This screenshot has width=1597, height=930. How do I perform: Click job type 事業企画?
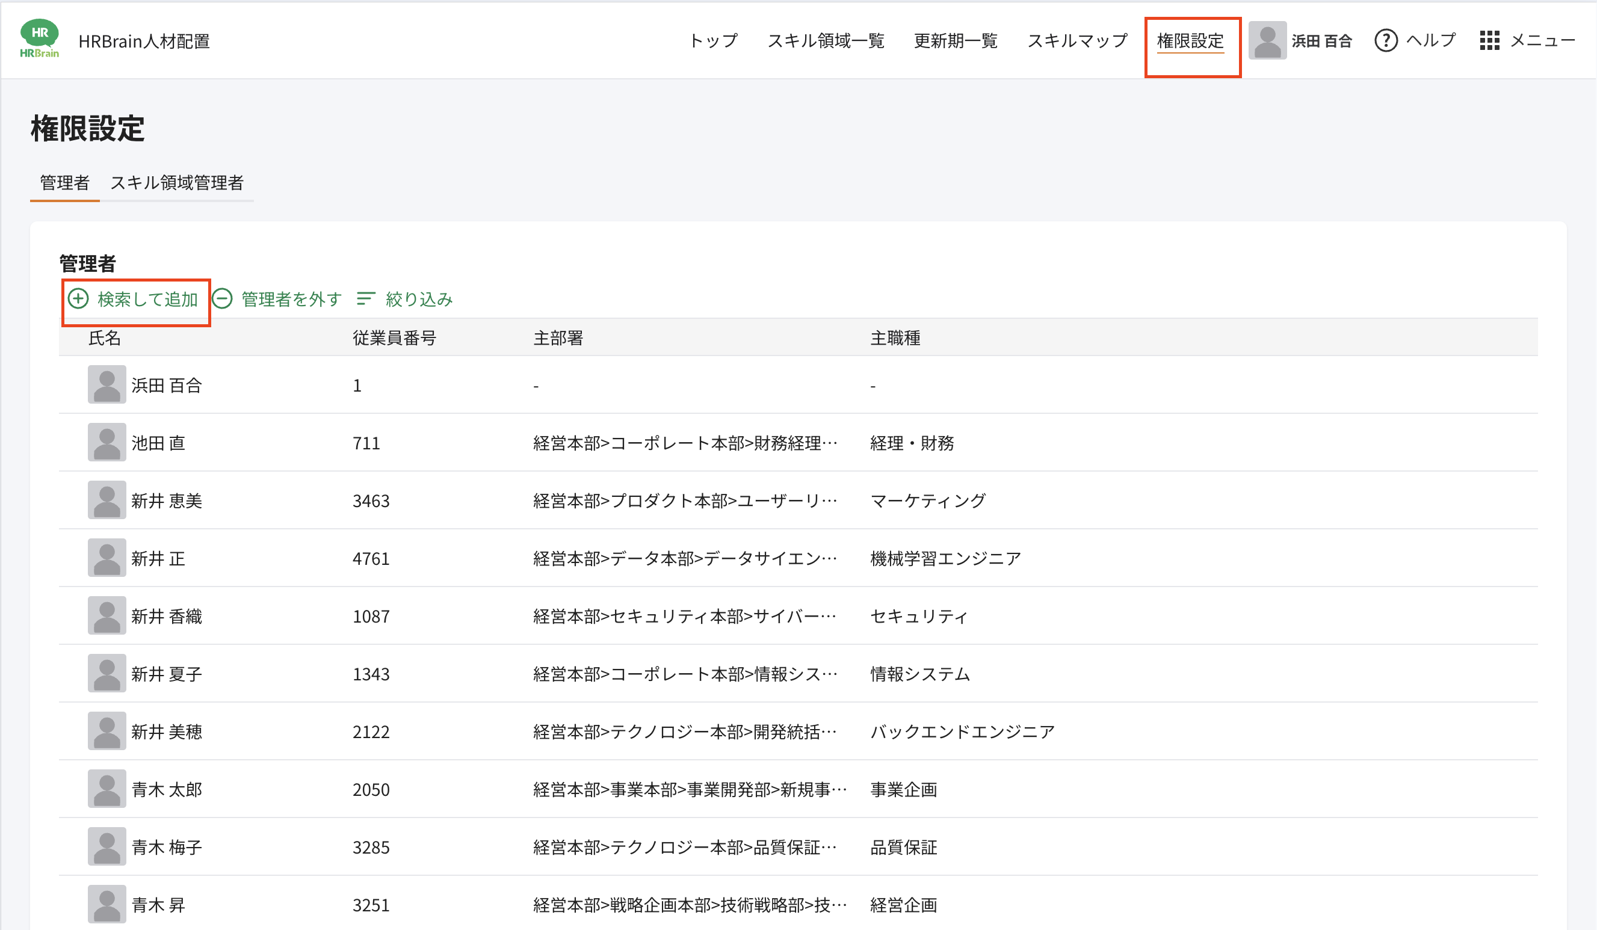coord(903,789)
